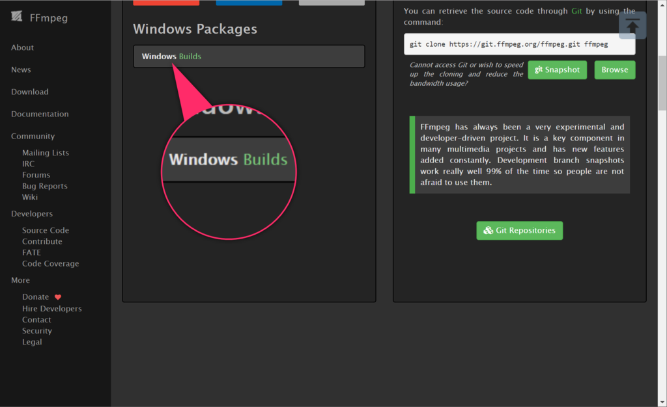
Task: Download the git Snapshot
Action: point(558,70)
